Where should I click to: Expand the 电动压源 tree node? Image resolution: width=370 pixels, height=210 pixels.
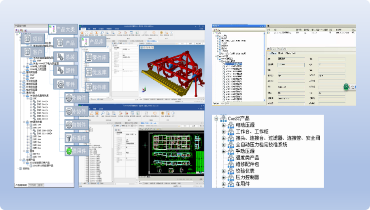223,125
